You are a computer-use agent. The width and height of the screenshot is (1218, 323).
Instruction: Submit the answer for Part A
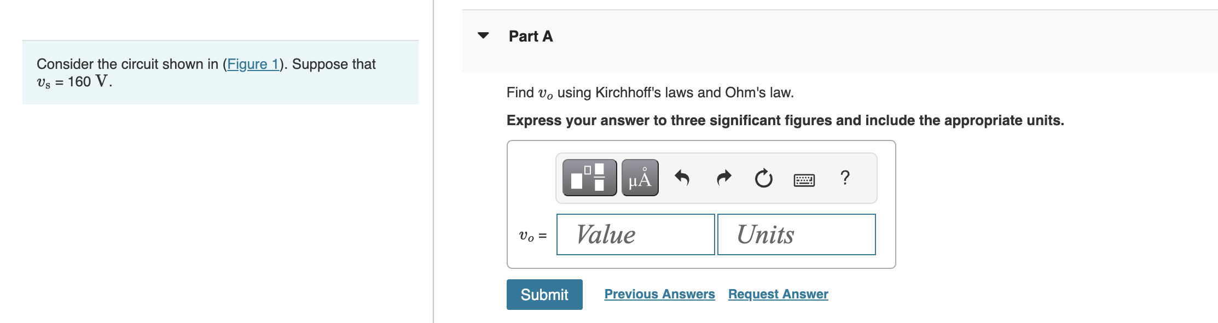[x=544, y=295]
